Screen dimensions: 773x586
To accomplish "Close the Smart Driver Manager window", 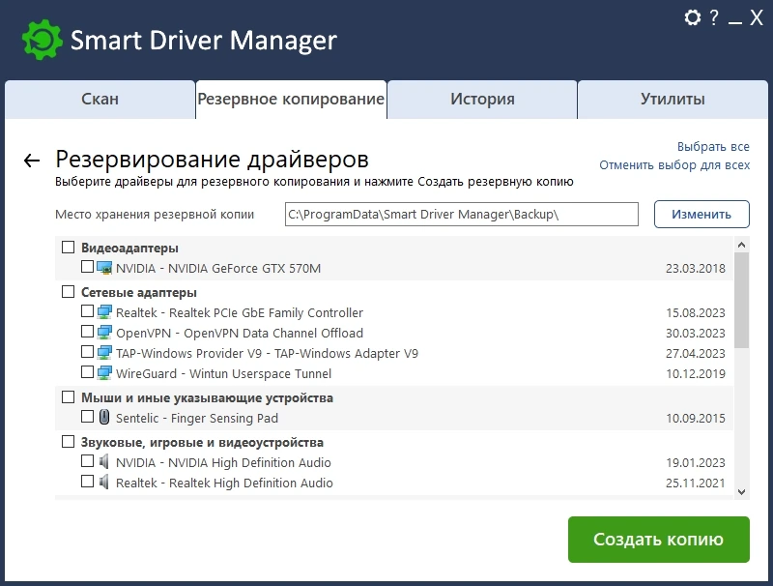I will pos(757,18).
